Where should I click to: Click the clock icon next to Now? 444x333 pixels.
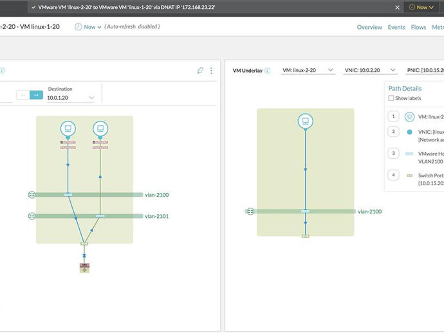[78, 27]
